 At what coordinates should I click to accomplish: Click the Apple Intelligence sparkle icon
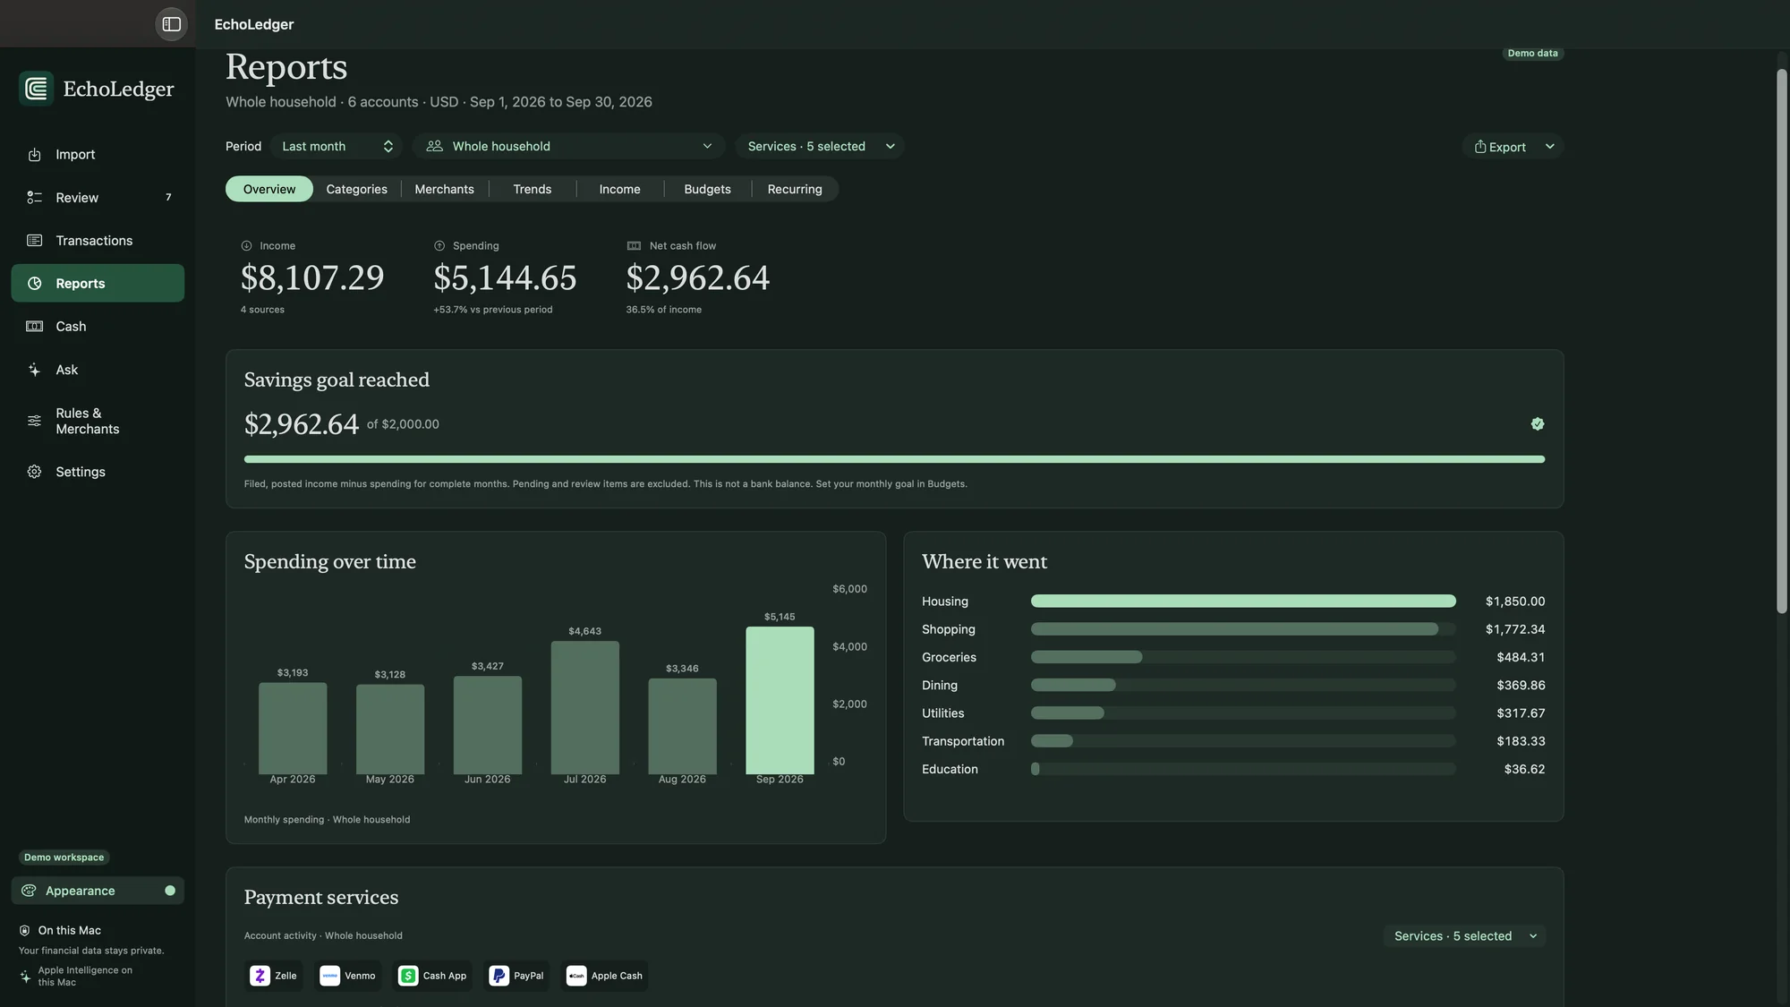[x=24, y=977]
